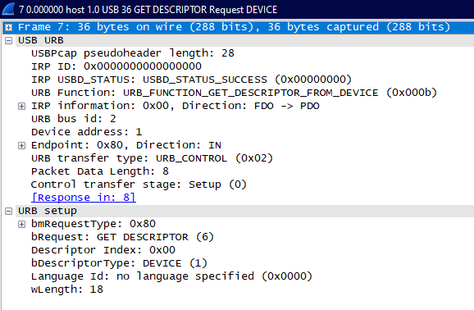Expand the IRP information field

pyautogui.click(x=22, y=106)
